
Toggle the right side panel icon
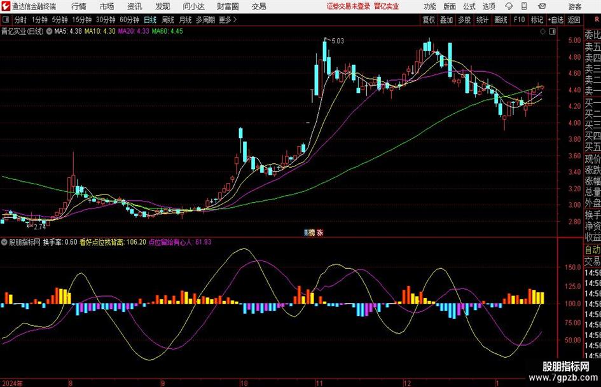tap(552, 32)
